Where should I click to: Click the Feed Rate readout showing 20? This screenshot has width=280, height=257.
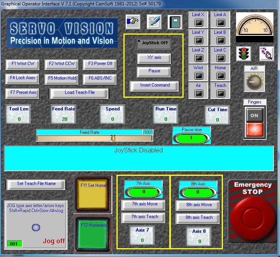[63, 114]
